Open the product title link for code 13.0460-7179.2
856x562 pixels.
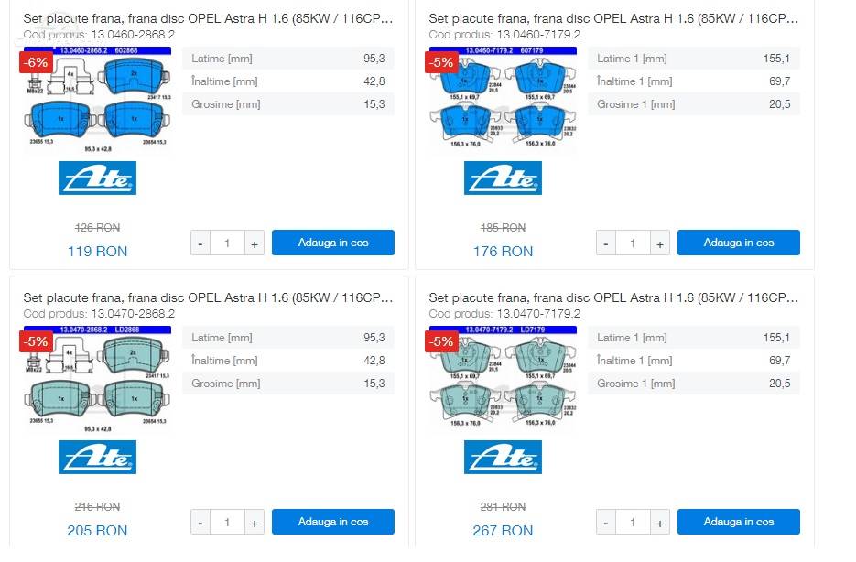pyautogui.click(x=613, y=18)
